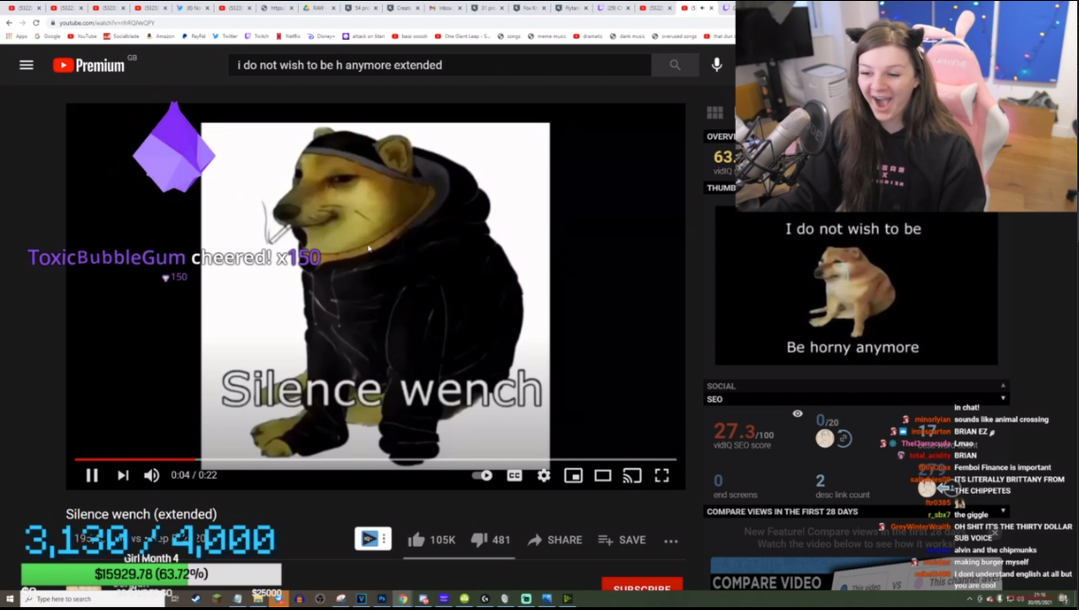Open the vidIQ button beside the like button

click(373, 538)
